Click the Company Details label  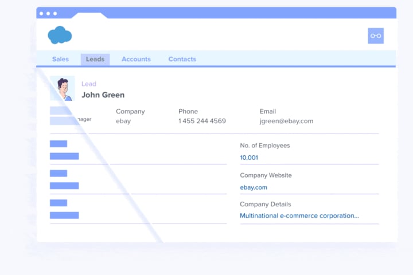tap(265, 204)
